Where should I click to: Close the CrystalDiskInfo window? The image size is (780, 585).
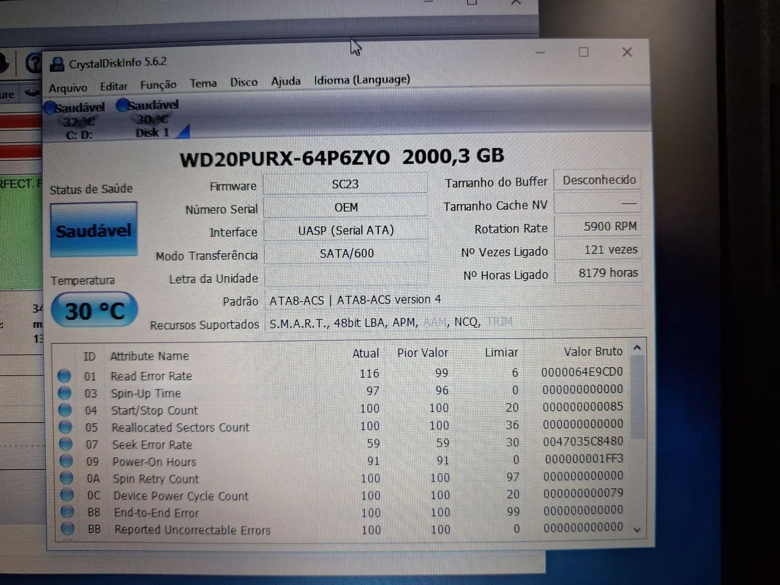(627, 52)
